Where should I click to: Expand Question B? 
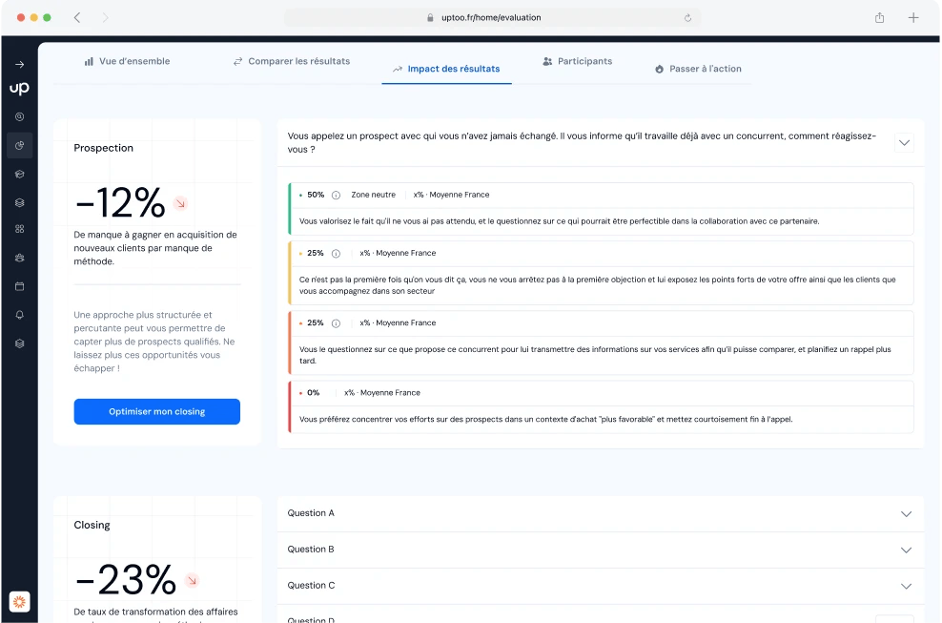pos(906,550)
